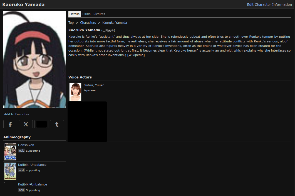
Task: Click add button under Kujibiki♥Unbalance
Action: click(x=21, y=190)
